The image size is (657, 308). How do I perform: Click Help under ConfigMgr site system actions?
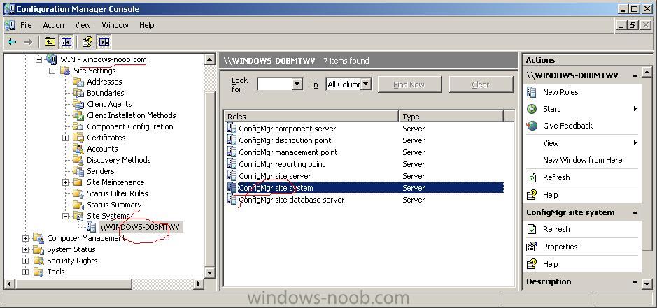click(x=550, y=264)
